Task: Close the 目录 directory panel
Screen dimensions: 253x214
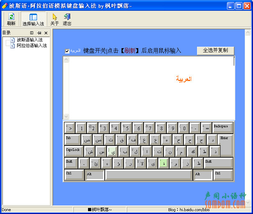Action: coord(46,33)
